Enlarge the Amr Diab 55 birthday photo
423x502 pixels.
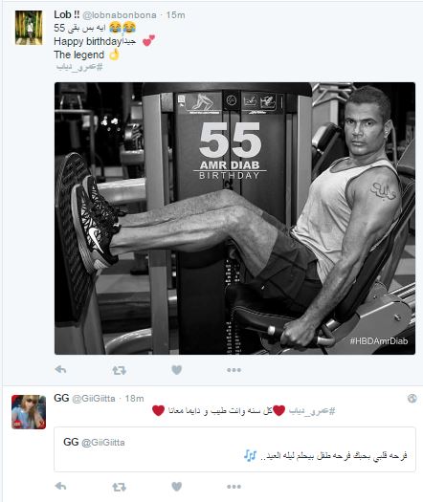click(234, 218)
